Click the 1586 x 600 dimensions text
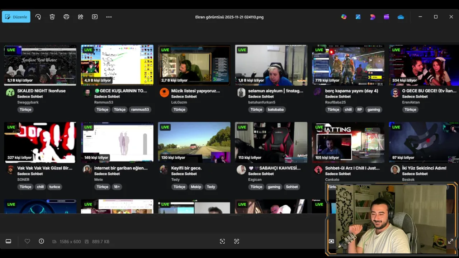 coord(70,242)
